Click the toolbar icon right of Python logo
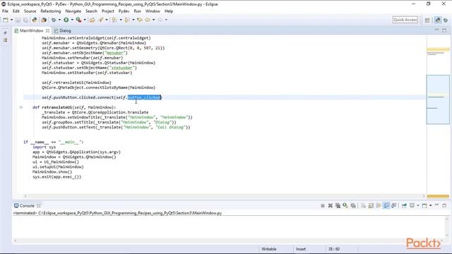This screenshot has height=254, width=452. pyautogui.click(x=44, y=20)
